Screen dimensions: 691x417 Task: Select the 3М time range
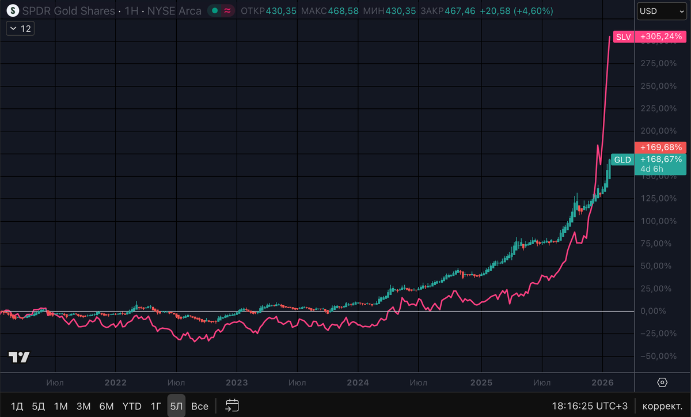pyautogui.click(x=83, y=406)
